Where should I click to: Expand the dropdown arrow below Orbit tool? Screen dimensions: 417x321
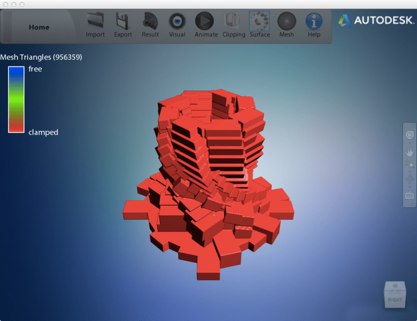point(409,187)
